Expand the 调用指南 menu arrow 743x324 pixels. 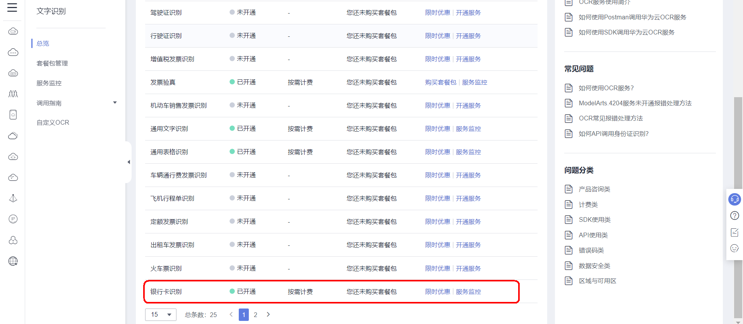115,103
